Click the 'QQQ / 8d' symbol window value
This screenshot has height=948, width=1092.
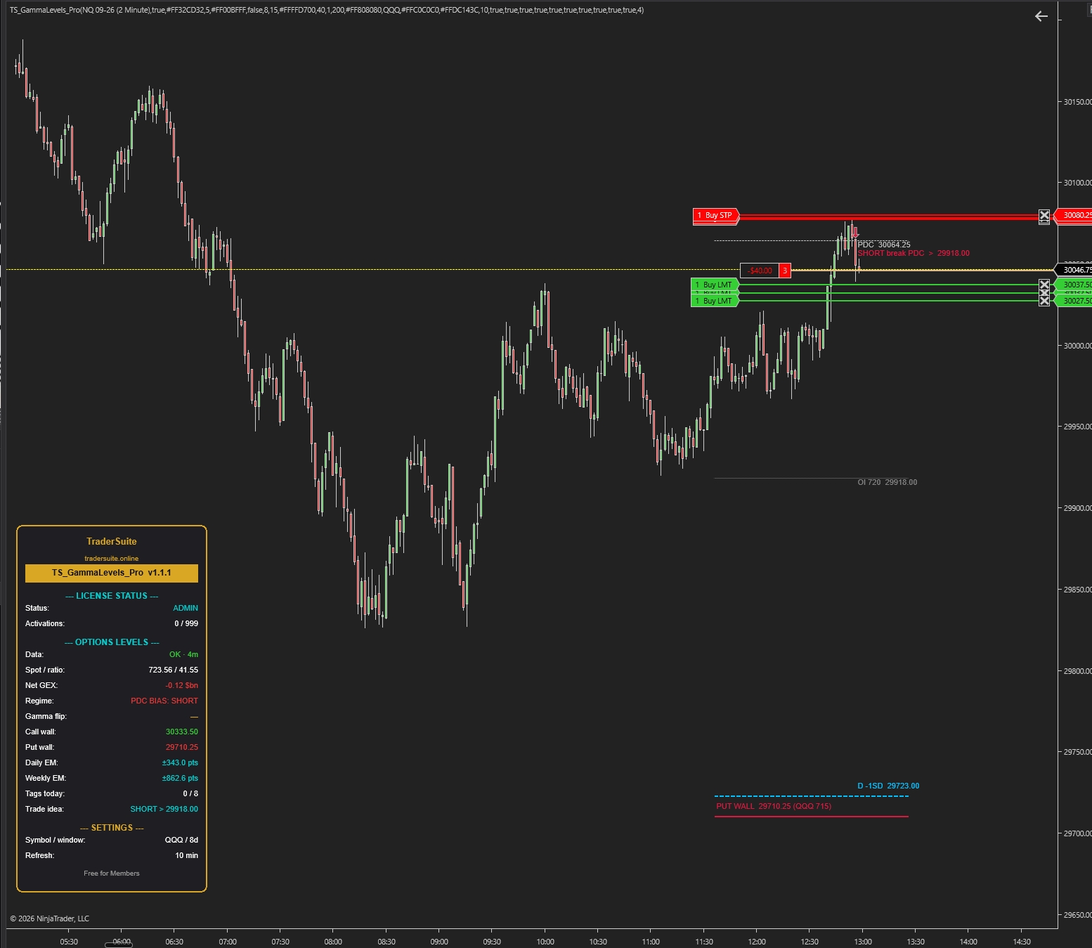(x=181, y=840)
